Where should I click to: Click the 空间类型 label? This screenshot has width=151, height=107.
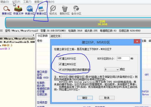tap(42, 102)
